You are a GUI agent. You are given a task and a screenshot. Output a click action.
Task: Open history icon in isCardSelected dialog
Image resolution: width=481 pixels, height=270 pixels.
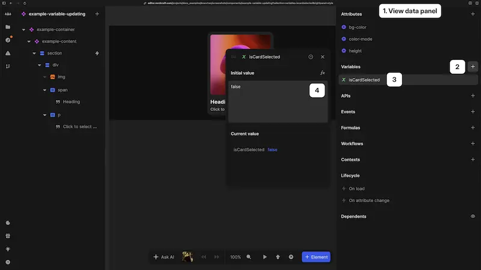coord(311,57)
